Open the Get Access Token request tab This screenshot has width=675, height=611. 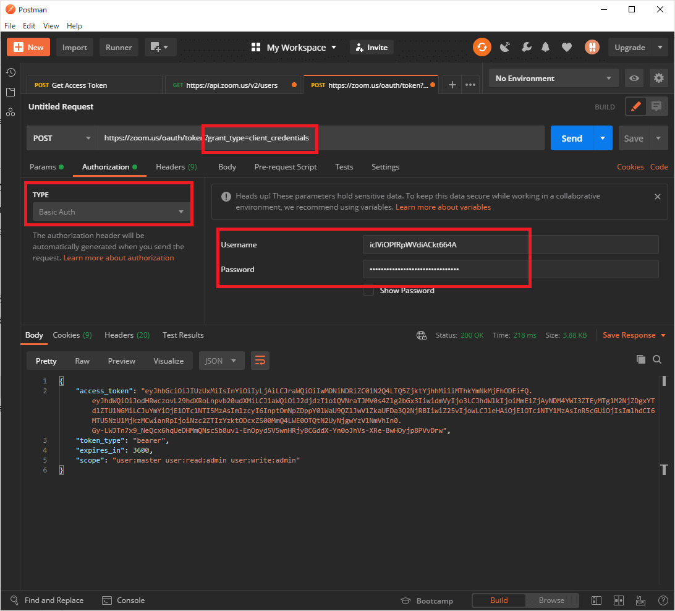point(95,85)
